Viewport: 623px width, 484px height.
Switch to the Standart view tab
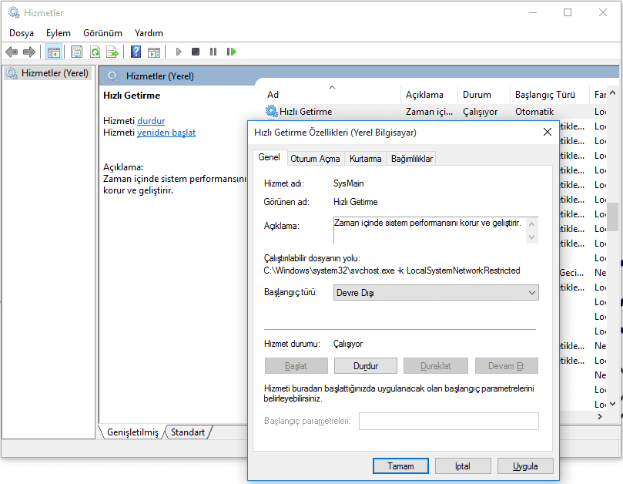pyautogui.click(x=188, y=432)
